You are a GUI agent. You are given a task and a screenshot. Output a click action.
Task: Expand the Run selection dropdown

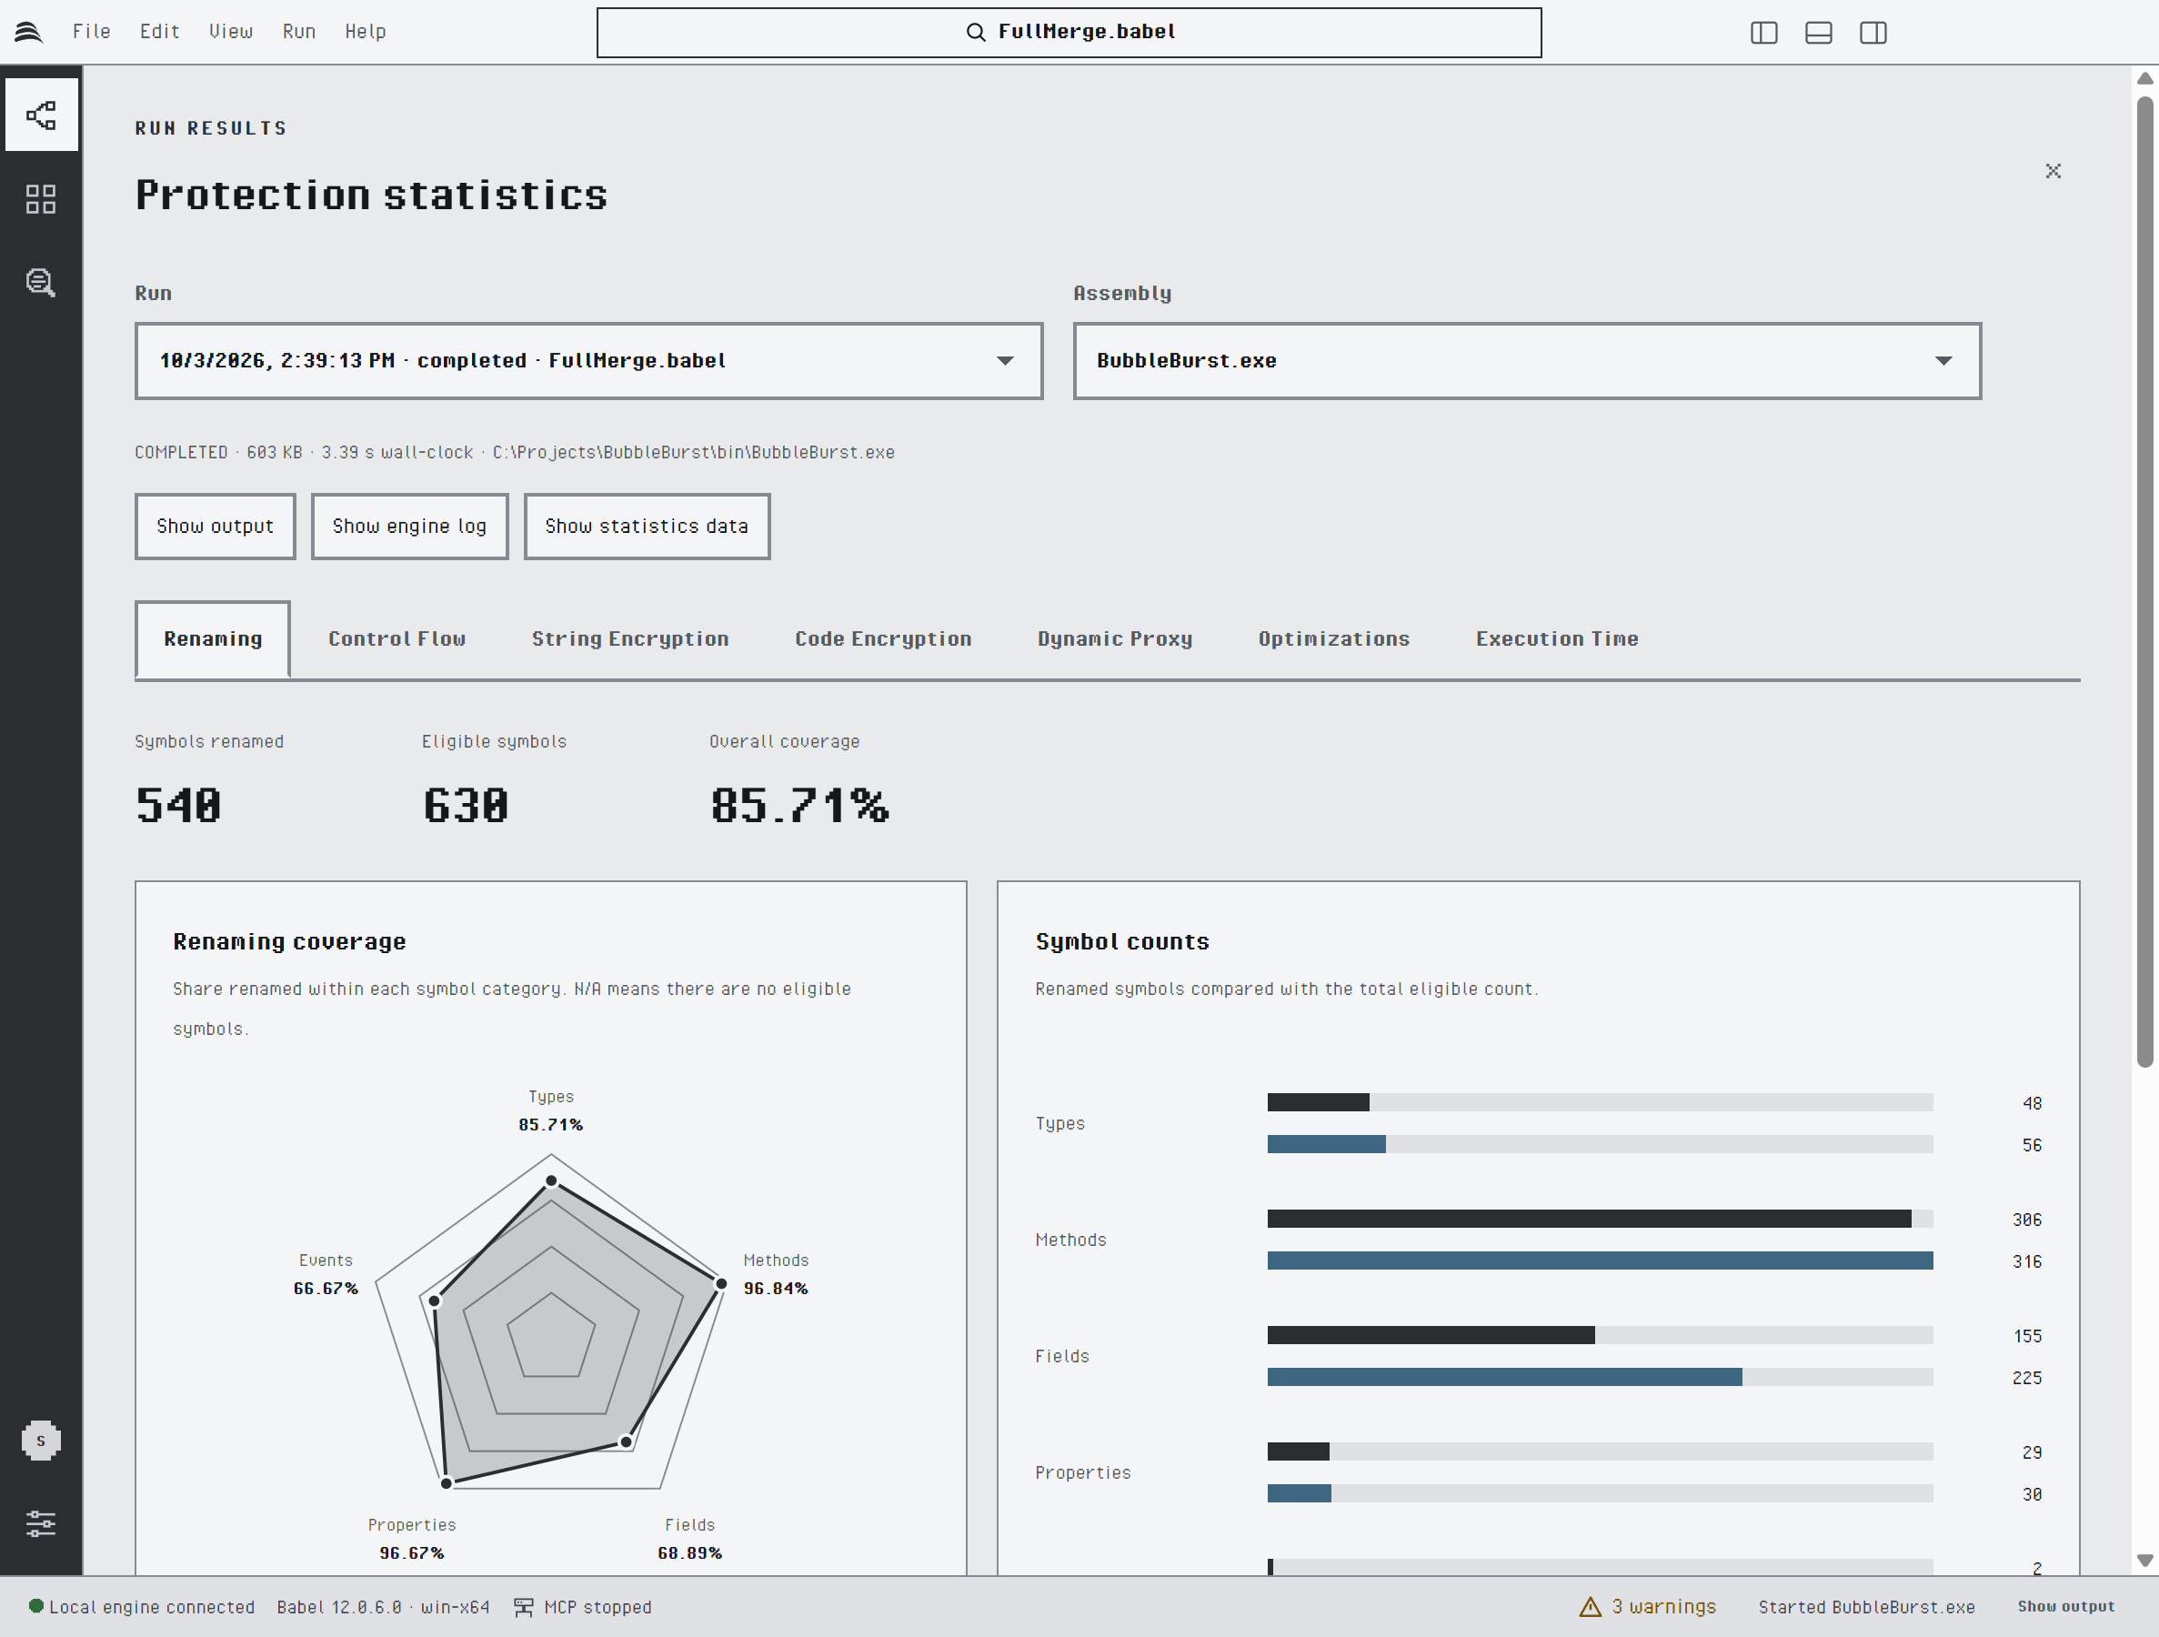588,361
